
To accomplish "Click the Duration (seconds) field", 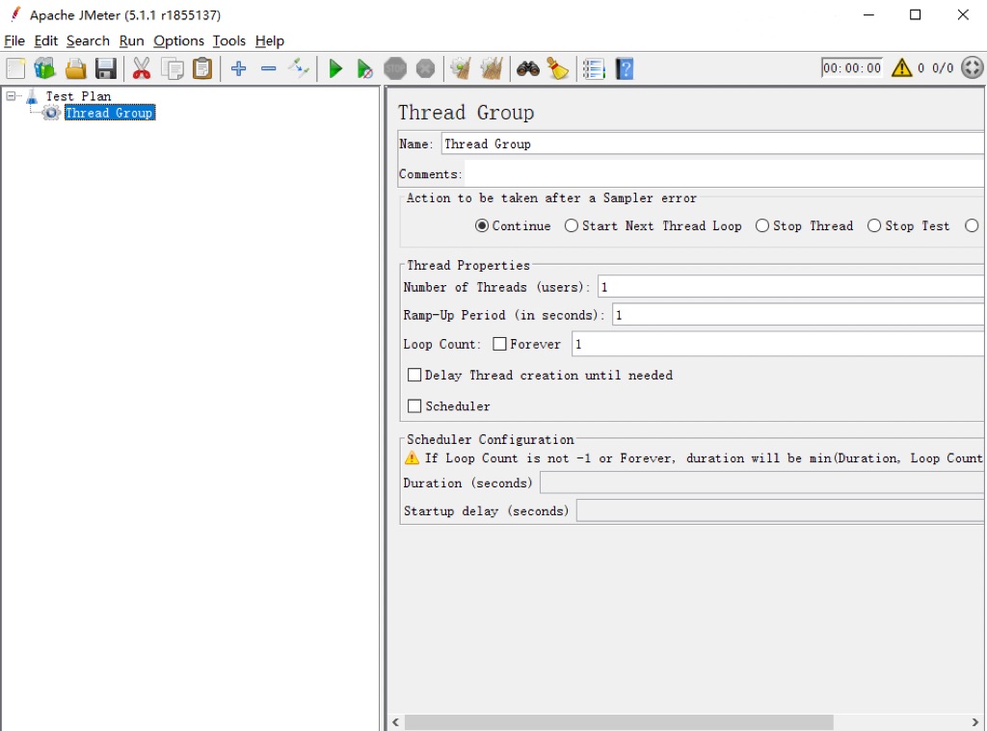I will tap(763, 483).
